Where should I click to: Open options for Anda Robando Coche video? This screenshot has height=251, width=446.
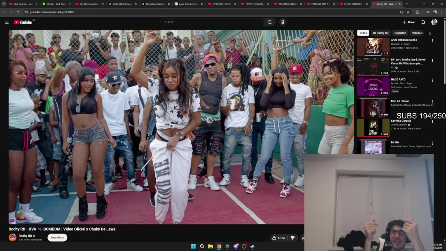click(432, 41)
